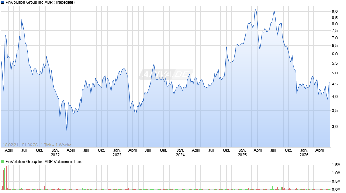Screen dimensions: 346x193
Task: Click the 7,0 price axis label
Action: click(x=335, y=38)
